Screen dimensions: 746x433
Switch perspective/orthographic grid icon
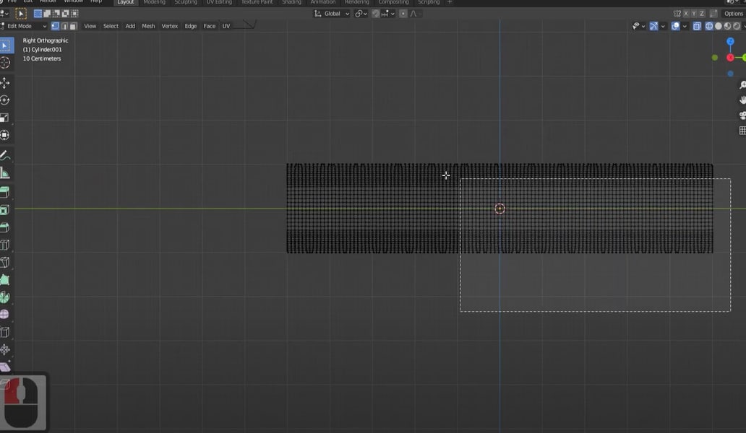[742, 130]
